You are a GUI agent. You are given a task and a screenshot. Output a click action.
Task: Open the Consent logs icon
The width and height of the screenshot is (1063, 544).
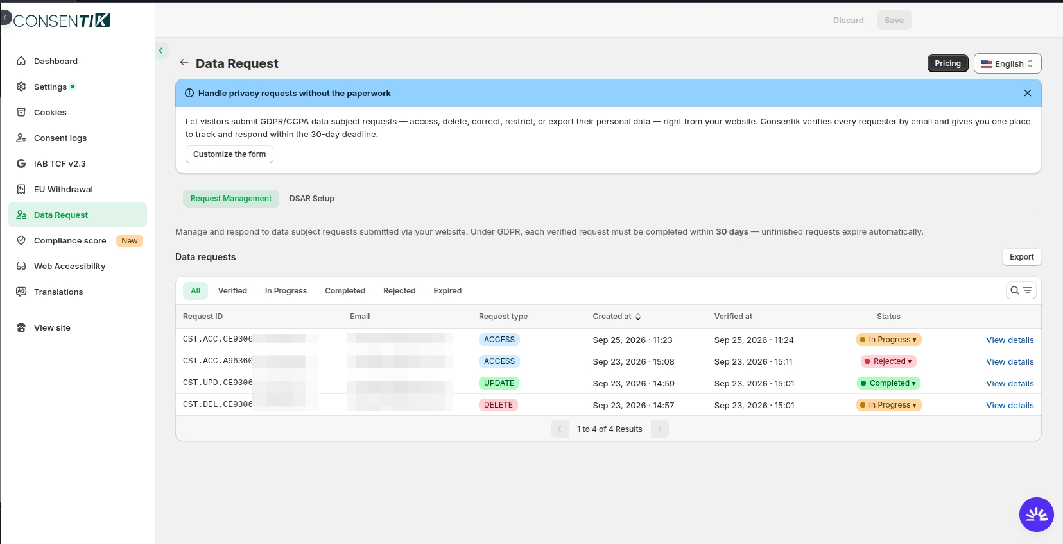coord(21,138)
